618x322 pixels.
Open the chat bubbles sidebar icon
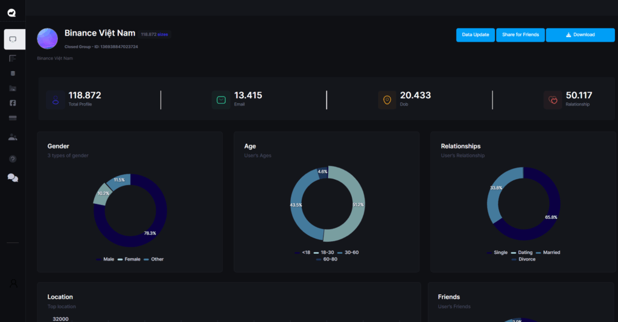click(x=13, y=177)
